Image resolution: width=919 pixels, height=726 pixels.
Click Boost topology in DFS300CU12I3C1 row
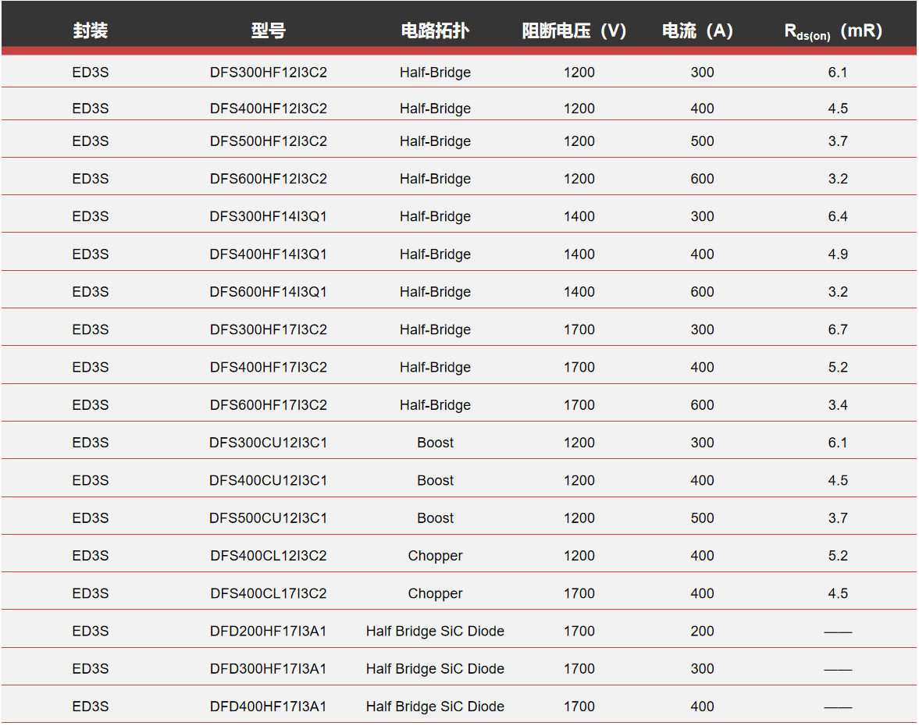coord(435,443)
